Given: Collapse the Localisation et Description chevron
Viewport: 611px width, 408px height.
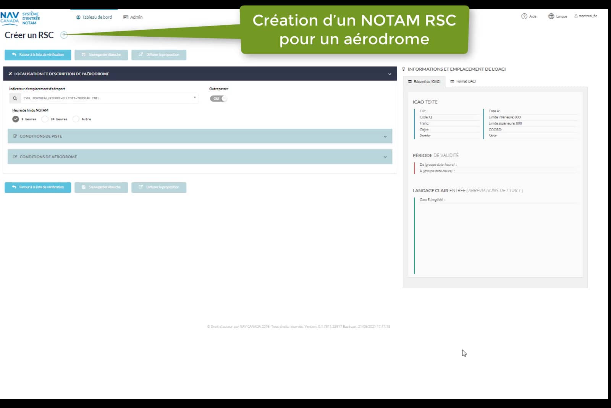Looking at the screenshot, I should click(389, 73).
